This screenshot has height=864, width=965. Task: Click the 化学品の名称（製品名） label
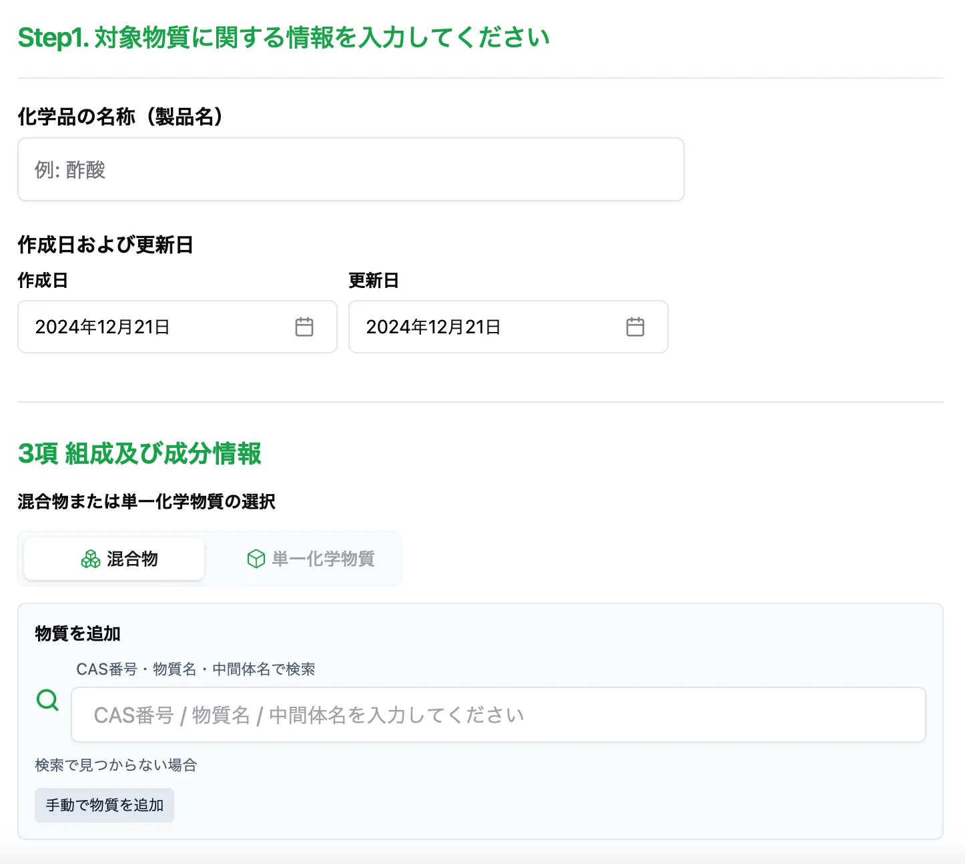(121, 117)
